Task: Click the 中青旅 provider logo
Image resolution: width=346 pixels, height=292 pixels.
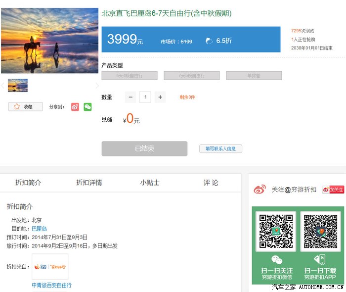Action: 50,267
